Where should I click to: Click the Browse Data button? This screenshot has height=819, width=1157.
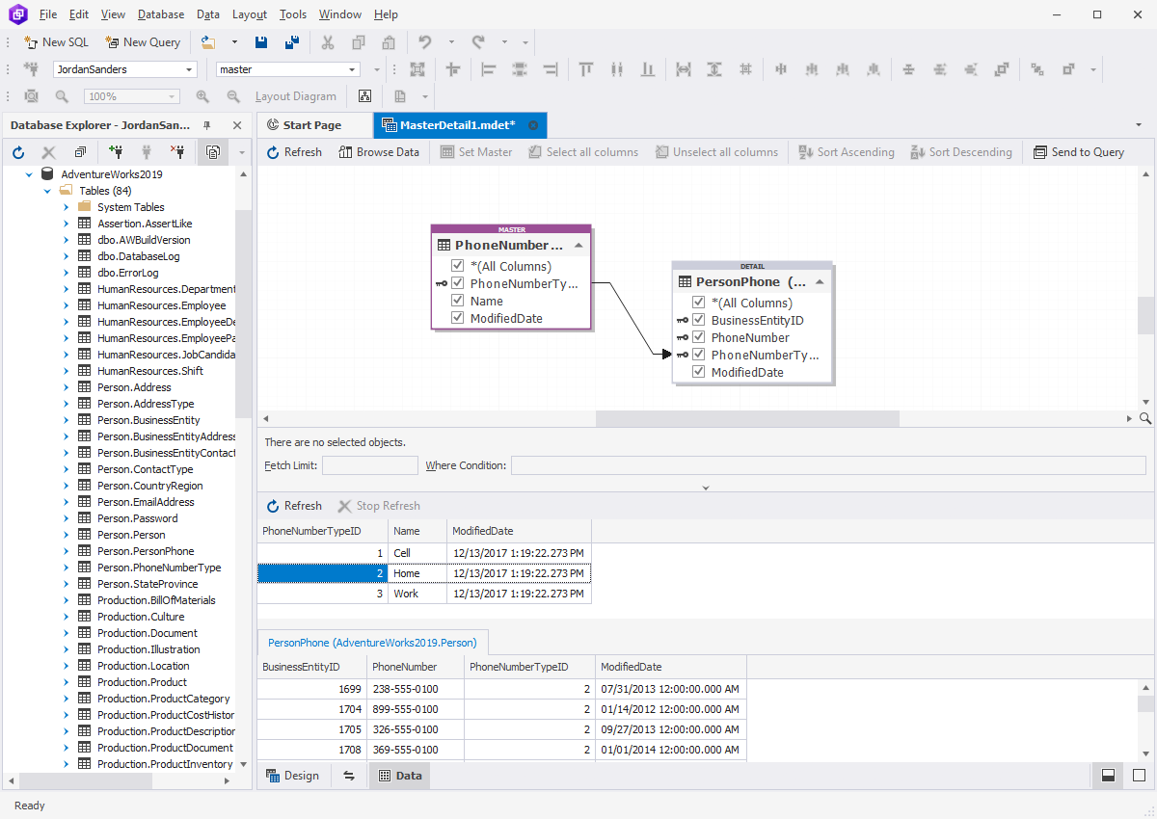pyautogui.click(x=378, y=151)
